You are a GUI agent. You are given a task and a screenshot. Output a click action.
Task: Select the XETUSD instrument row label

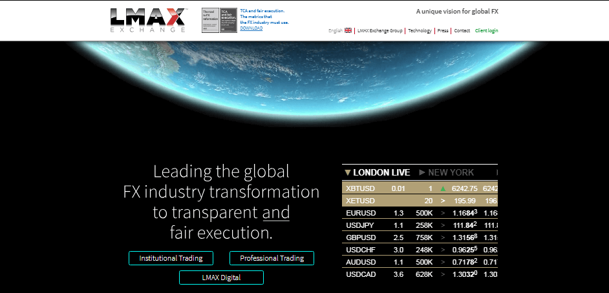click(361, 201)
